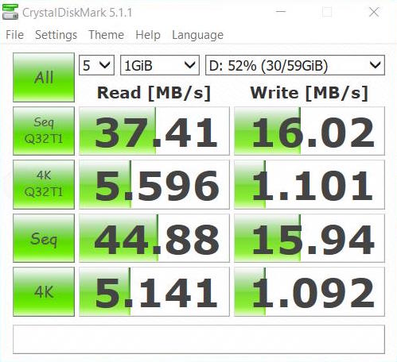Click the 4K Q32T1 read result 5.596
The width and height of the screenshot is (397, 362).
point(154,184)
